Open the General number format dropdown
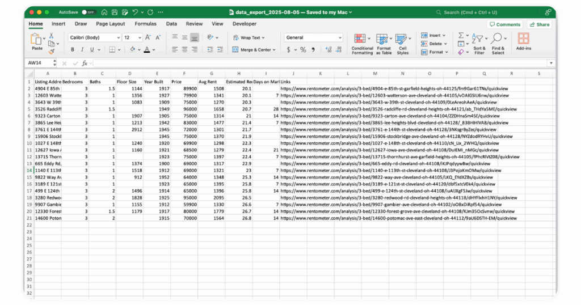Viewport: 581px width, 305px height. pyautogui.click(x=313, y=37)
